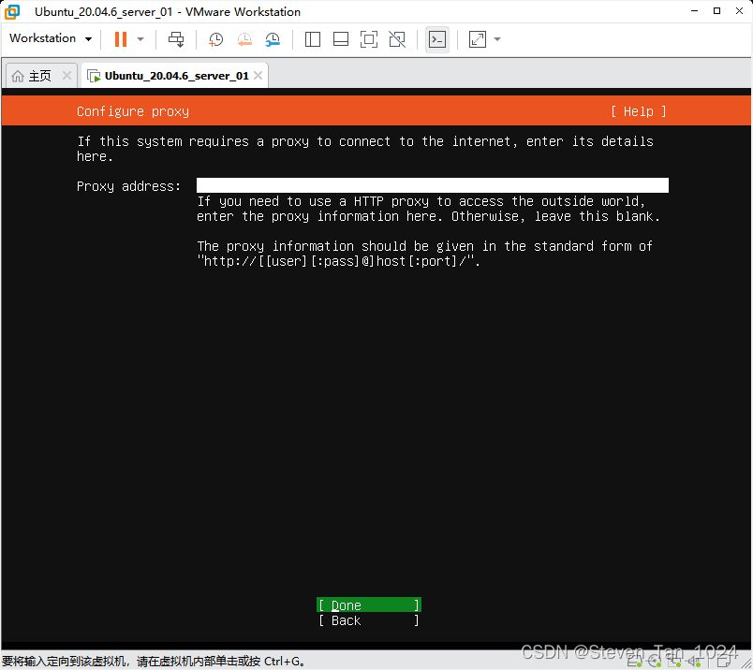Open the Workstation menu
This screenshot has height=670, width=753.
coord(51,38)
